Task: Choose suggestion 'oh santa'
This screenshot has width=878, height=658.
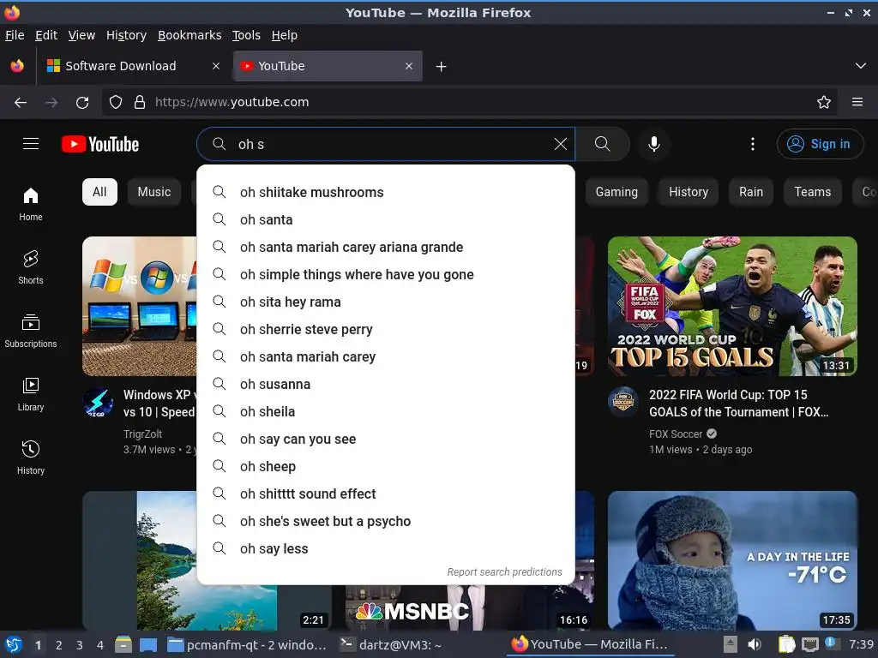Action: (386, 220)
